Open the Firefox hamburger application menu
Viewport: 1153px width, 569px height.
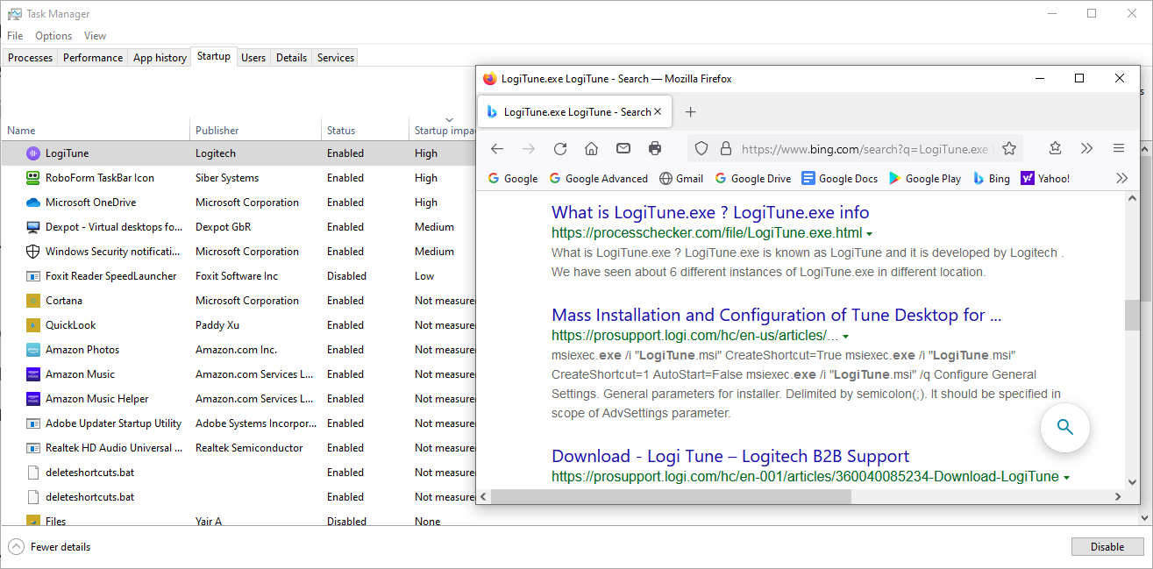[1119, 149]
